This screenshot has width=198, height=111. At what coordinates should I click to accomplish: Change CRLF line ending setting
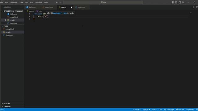pyautogui.click(x=160, y=110)
